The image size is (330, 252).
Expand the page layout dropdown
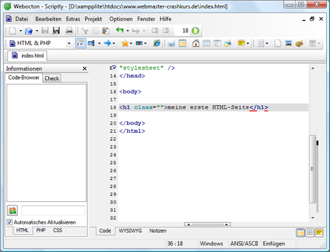pyautogui.click(x=267, y=43)
